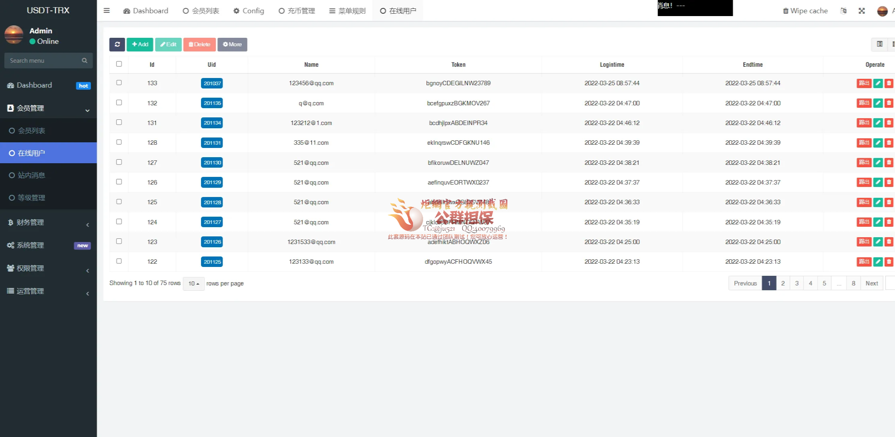Select the checkbox for row Id 125
The height and width of the screenshot is (437, 895).
119,202
